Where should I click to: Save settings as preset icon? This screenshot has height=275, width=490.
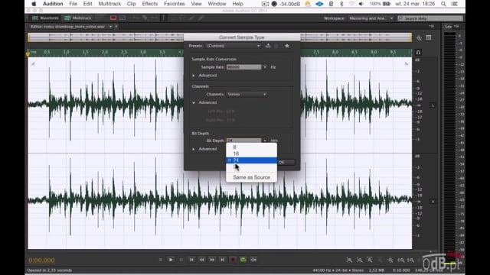(x=268, y=46)
